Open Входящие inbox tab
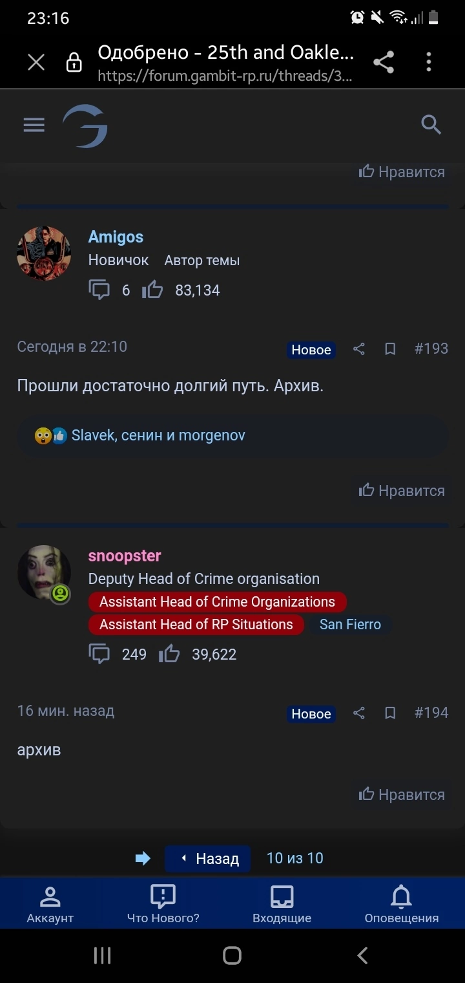The height and width of the screenshot is (983, 465). [282, 904]
